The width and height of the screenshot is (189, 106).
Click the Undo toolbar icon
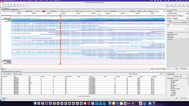tap(23, 5)
